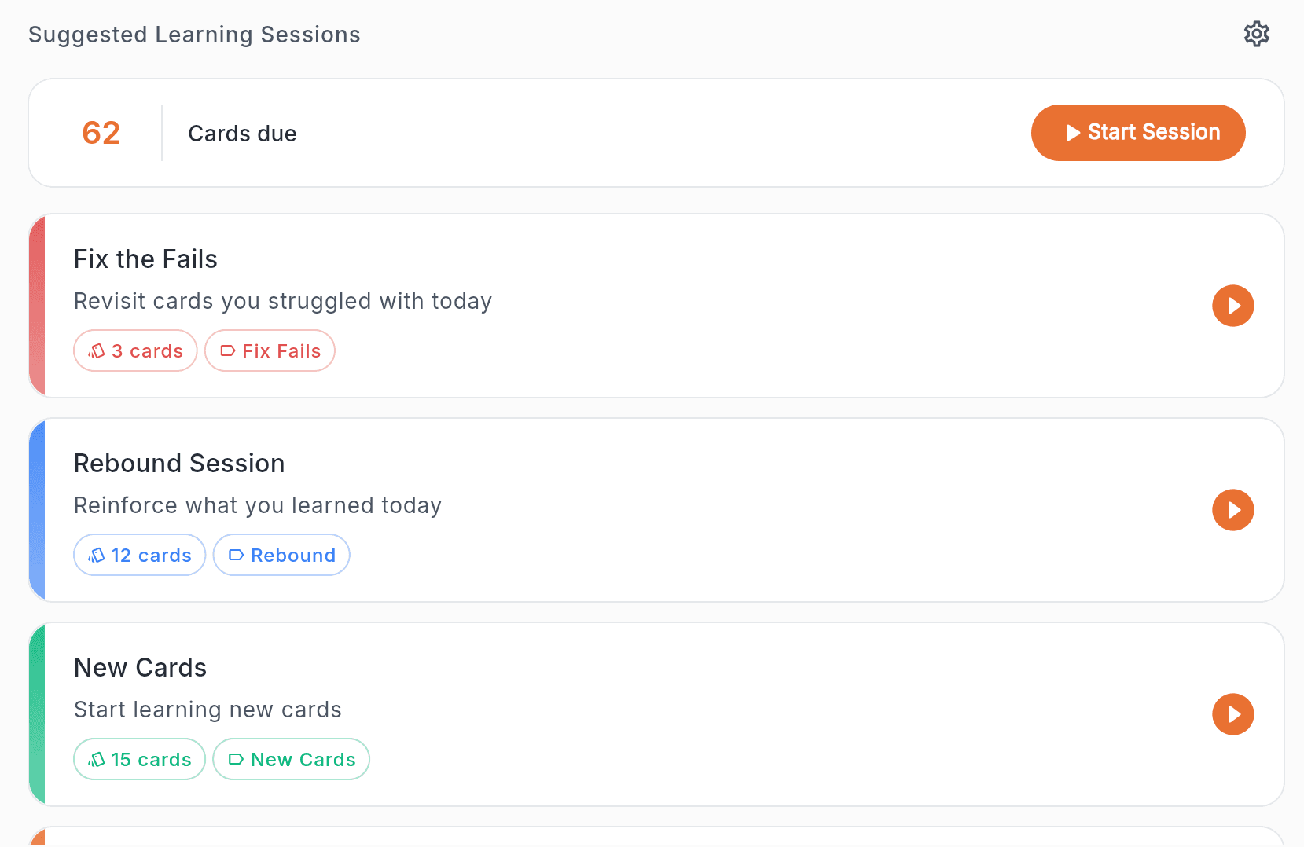Click the play triangle inside Start Session

tap(1073, 133)
